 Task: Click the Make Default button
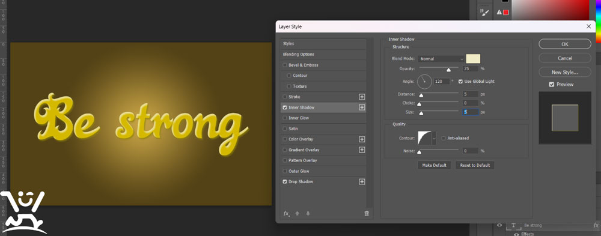click(435, 166)
